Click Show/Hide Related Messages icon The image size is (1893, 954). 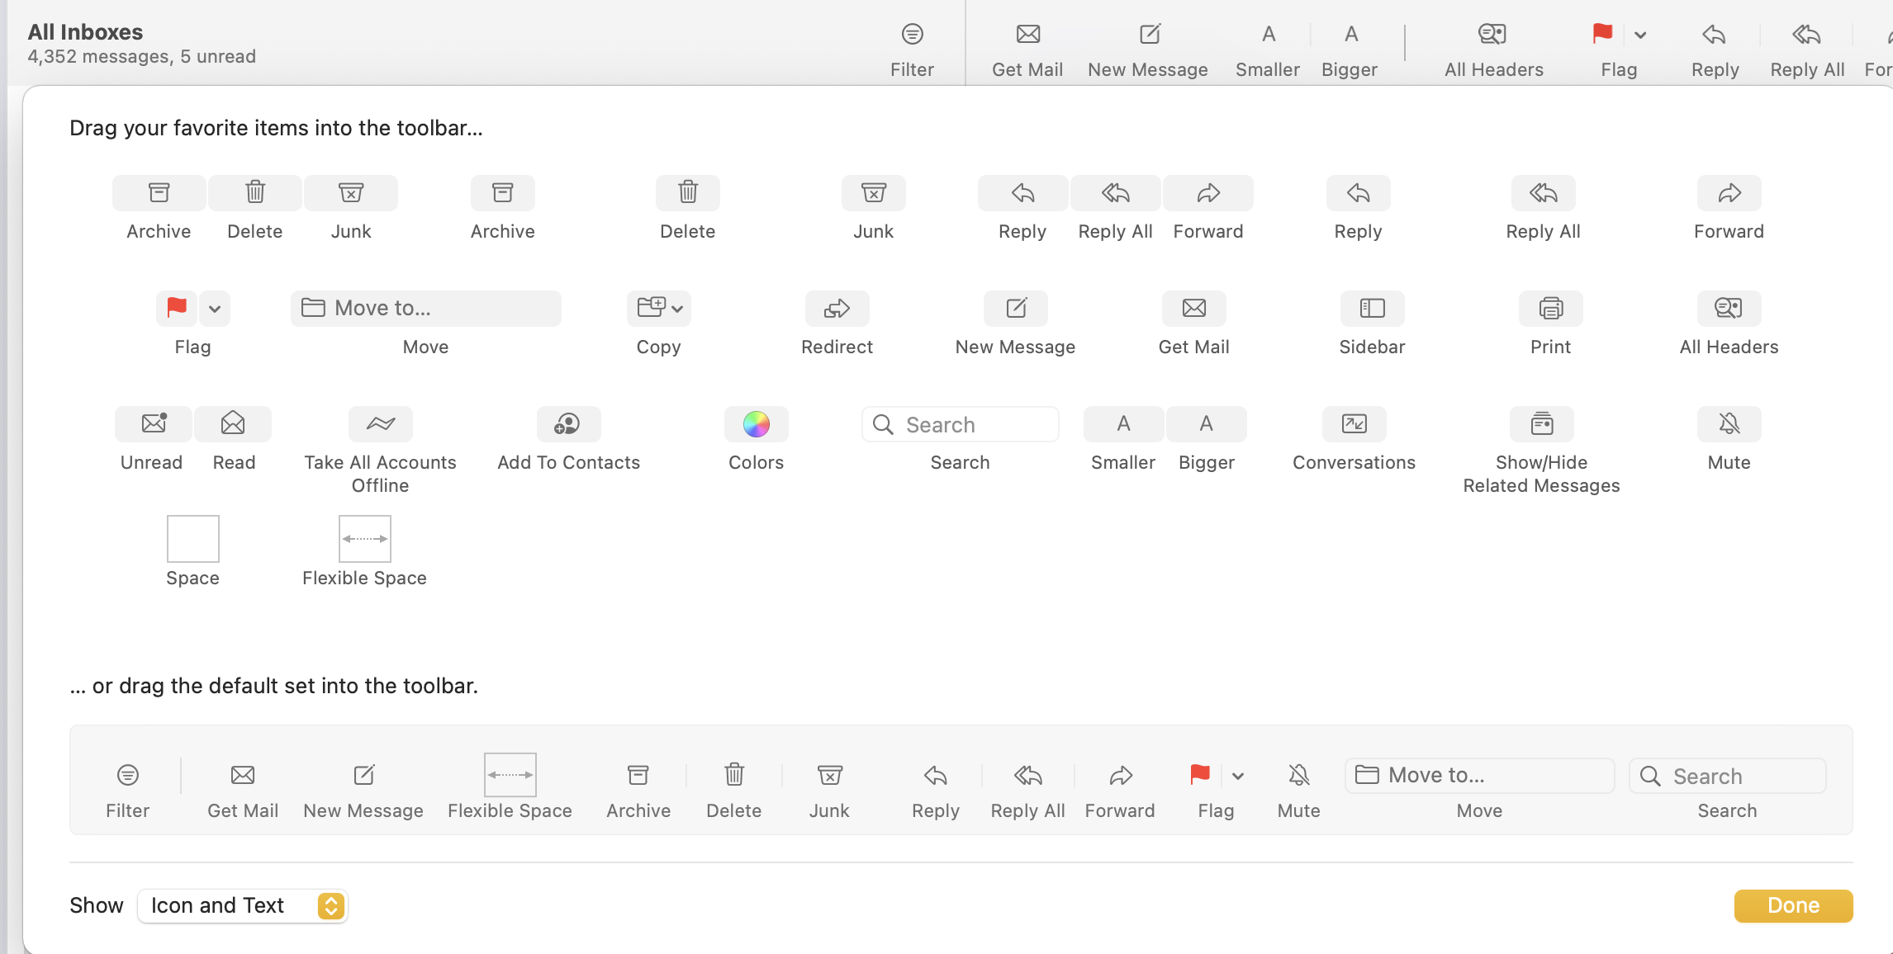[x=1541, y=424]
